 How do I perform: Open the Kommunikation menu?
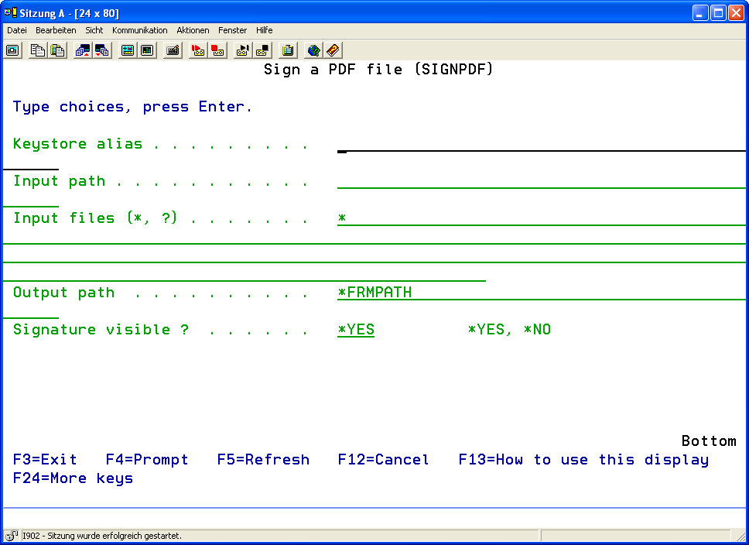tap(139, 30)
